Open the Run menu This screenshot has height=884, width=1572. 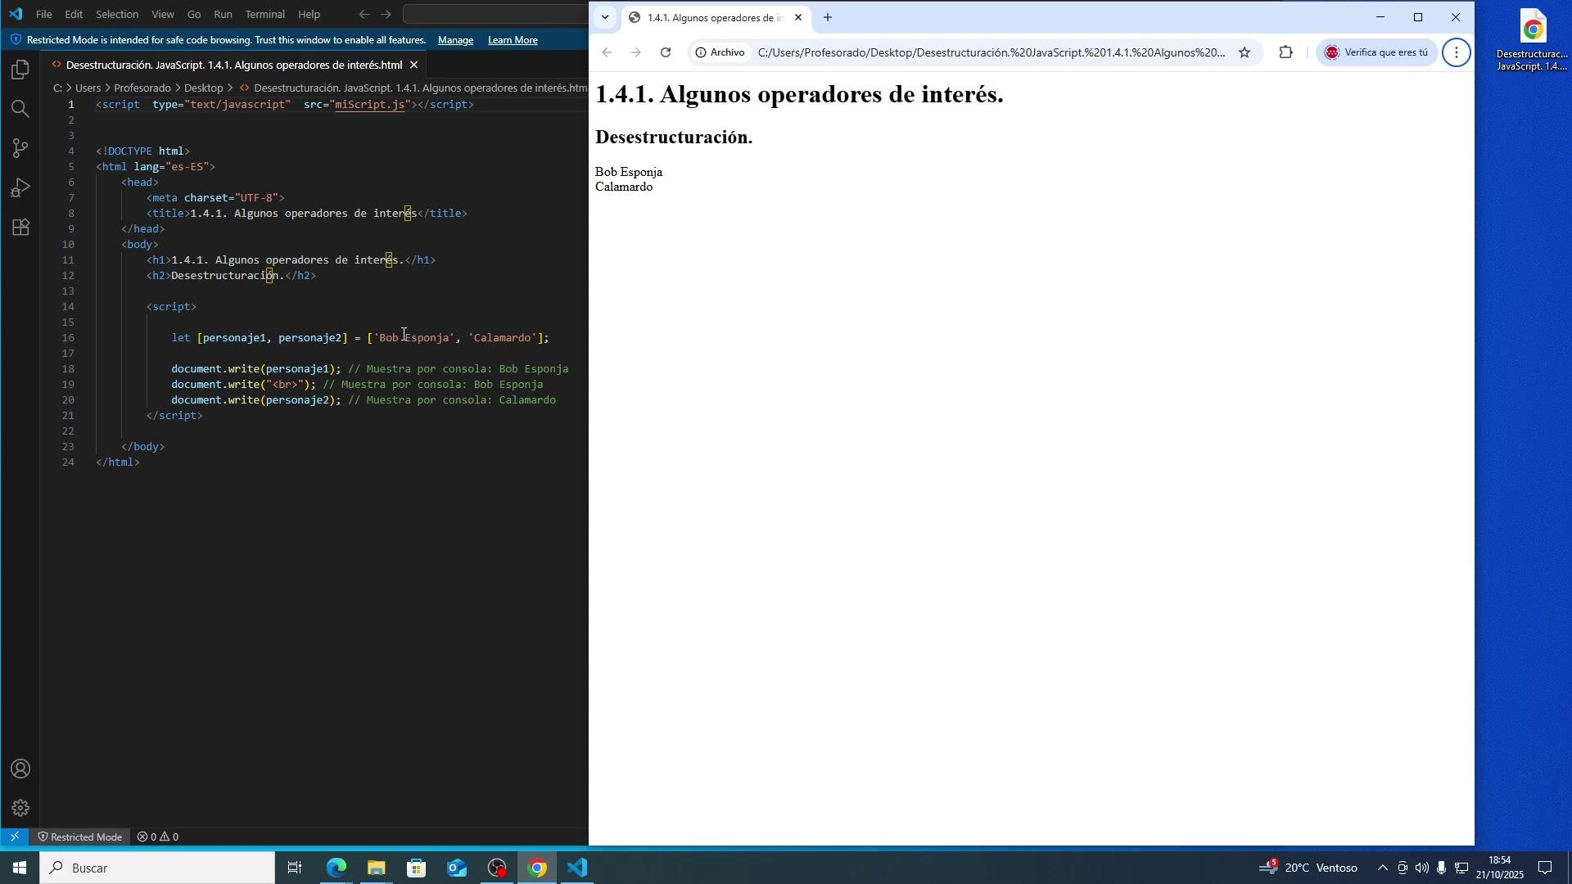[223, 14]
